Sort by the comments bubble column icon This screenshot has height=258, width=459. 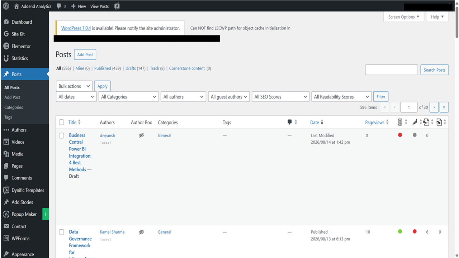point(290,122)
